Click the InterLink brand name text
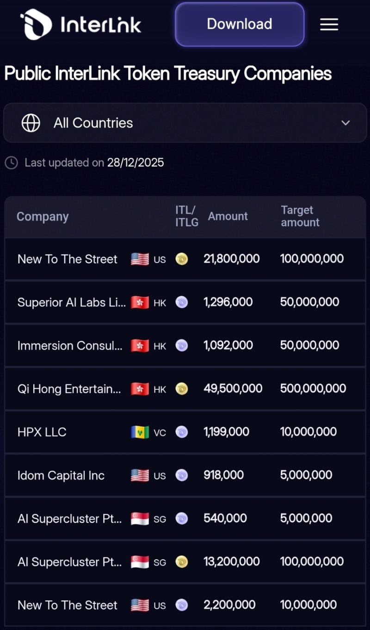Viewport: 370px width, 630px height. [x=100, y=25]
